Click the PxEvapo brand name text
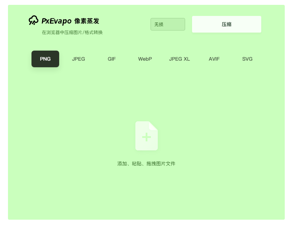Image resolution: width=291 pixels, height=228 pixels. click(x=56, y=21)
